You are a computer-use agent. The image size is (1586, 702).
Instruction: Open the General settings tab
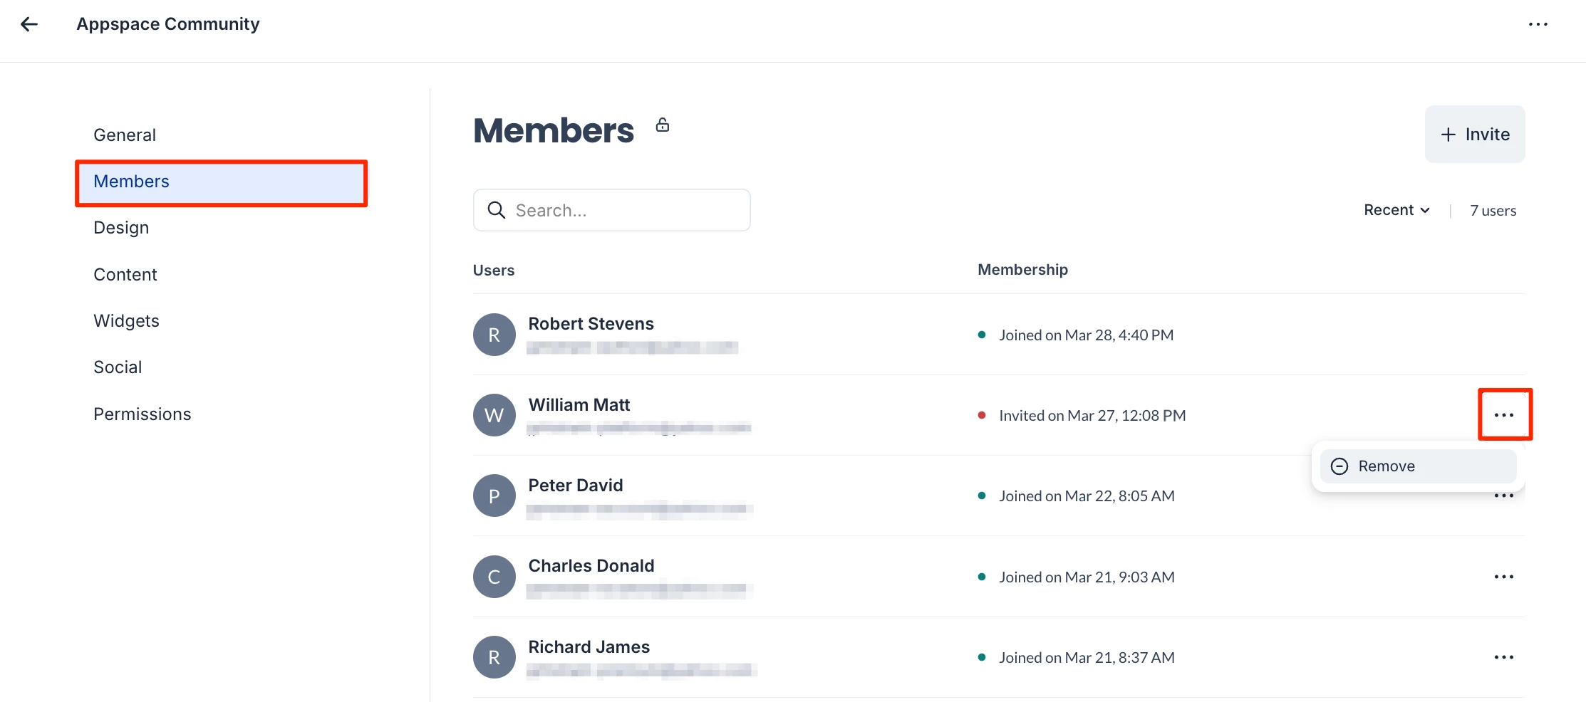pos(125,135)
